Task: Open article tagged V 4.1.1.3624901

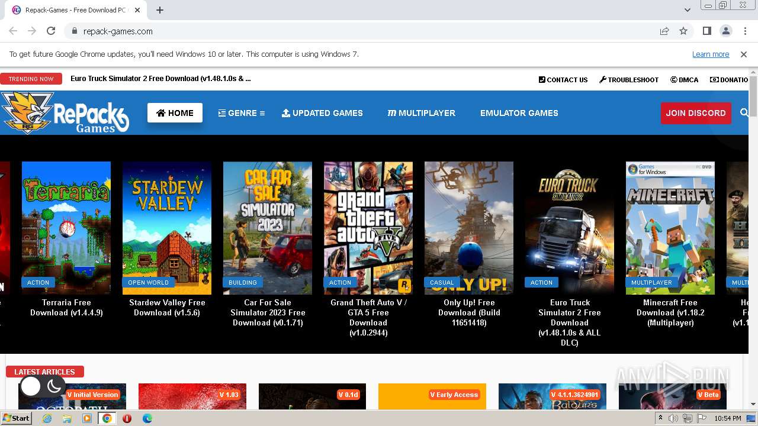Action: [553, 396]
